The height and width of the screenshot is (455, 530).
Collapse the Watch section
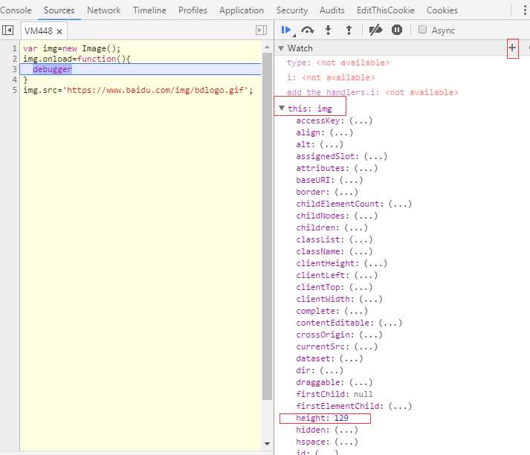[281, 48]
